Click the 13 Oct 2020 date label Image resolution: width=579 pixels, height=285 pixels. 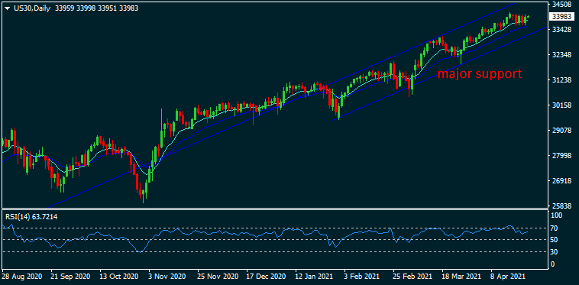pyautogui.click(x=118, y=276)
